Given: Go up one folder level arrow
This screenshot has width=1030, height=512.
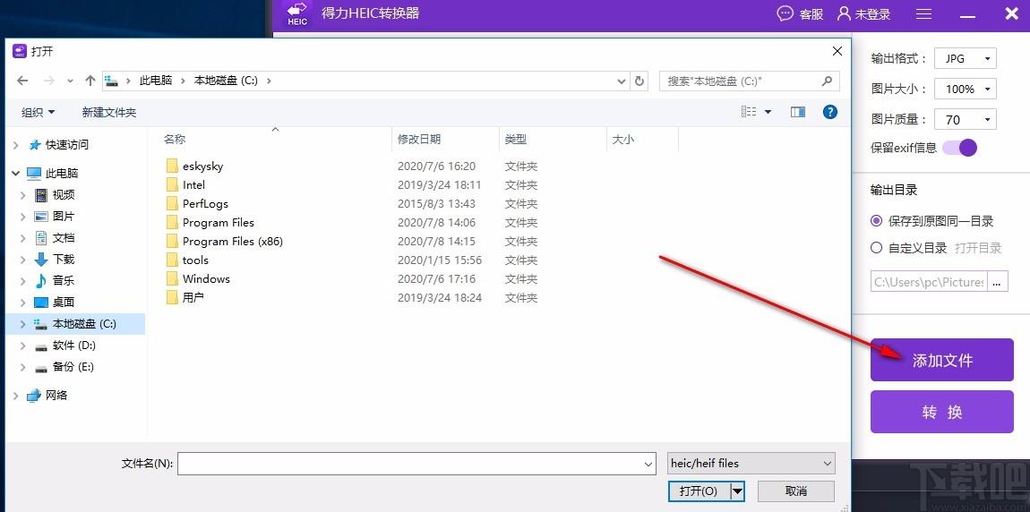Looking at the screenshot, I should tap(90, 81).
